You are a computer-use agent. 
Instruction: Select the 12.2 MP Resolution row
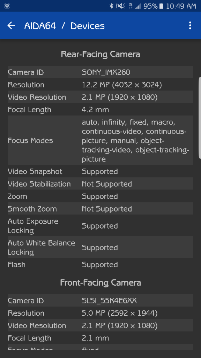tap(100, 85)
